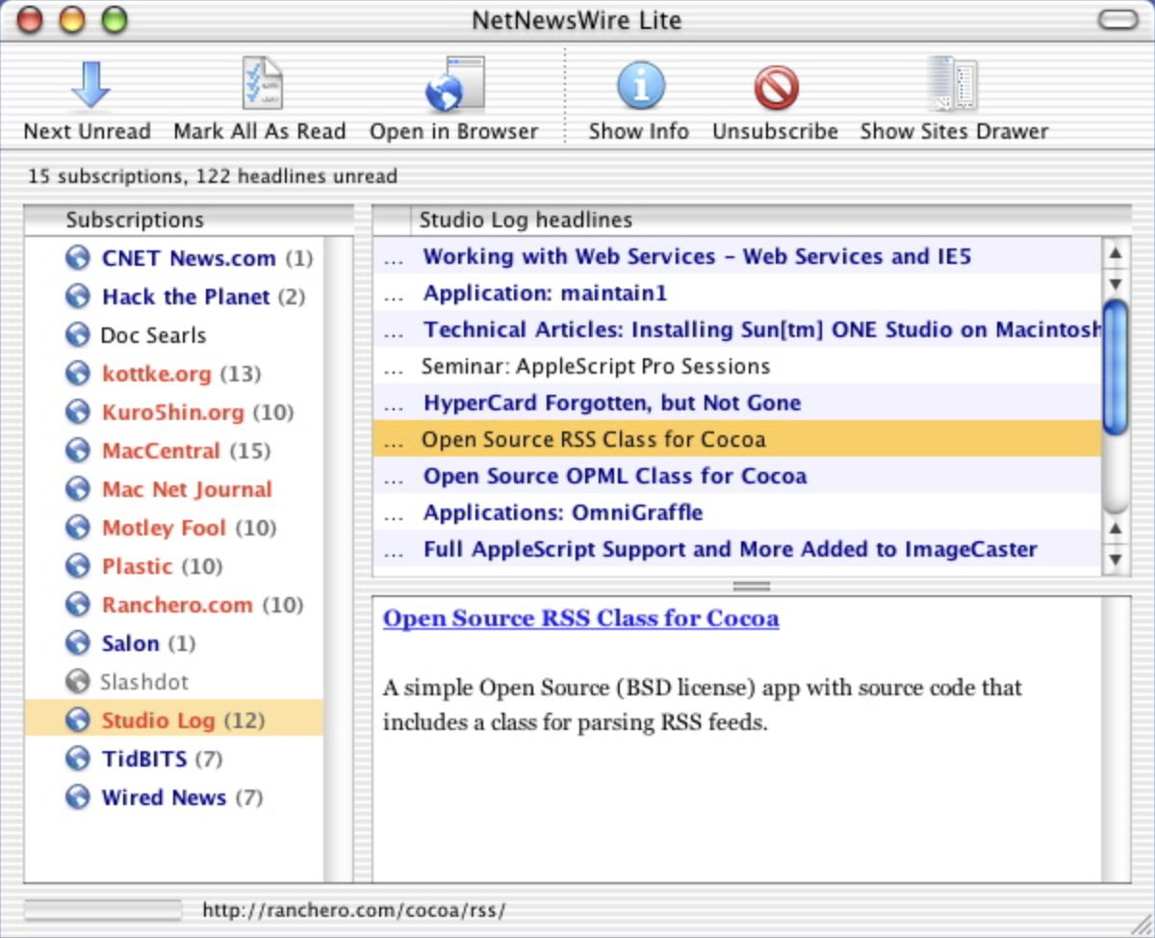This screenshot has height=938, width=1155.
Task: Open headline Working with Web Services
Action: point(736,256)
